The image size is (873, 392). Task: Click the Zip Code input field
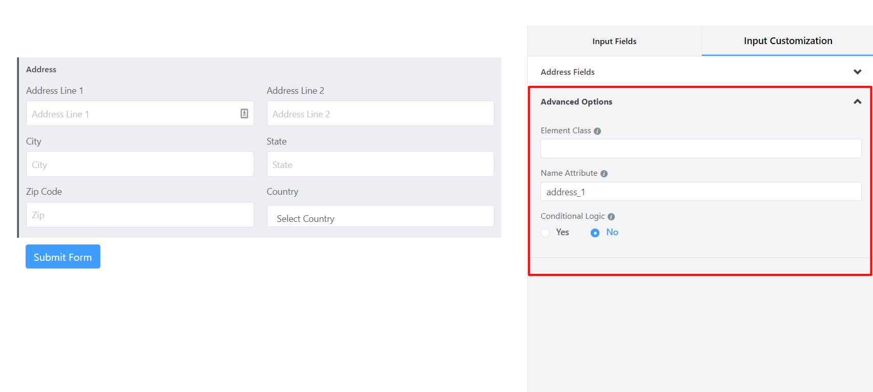140,215
